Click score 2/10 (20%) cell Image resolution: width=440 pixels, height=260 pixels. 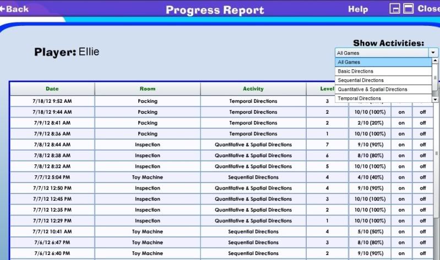pos(370,123)
